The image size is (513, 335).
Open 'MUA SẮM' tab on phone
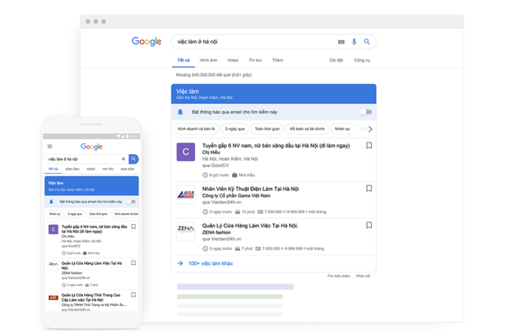tap(127, 170)
